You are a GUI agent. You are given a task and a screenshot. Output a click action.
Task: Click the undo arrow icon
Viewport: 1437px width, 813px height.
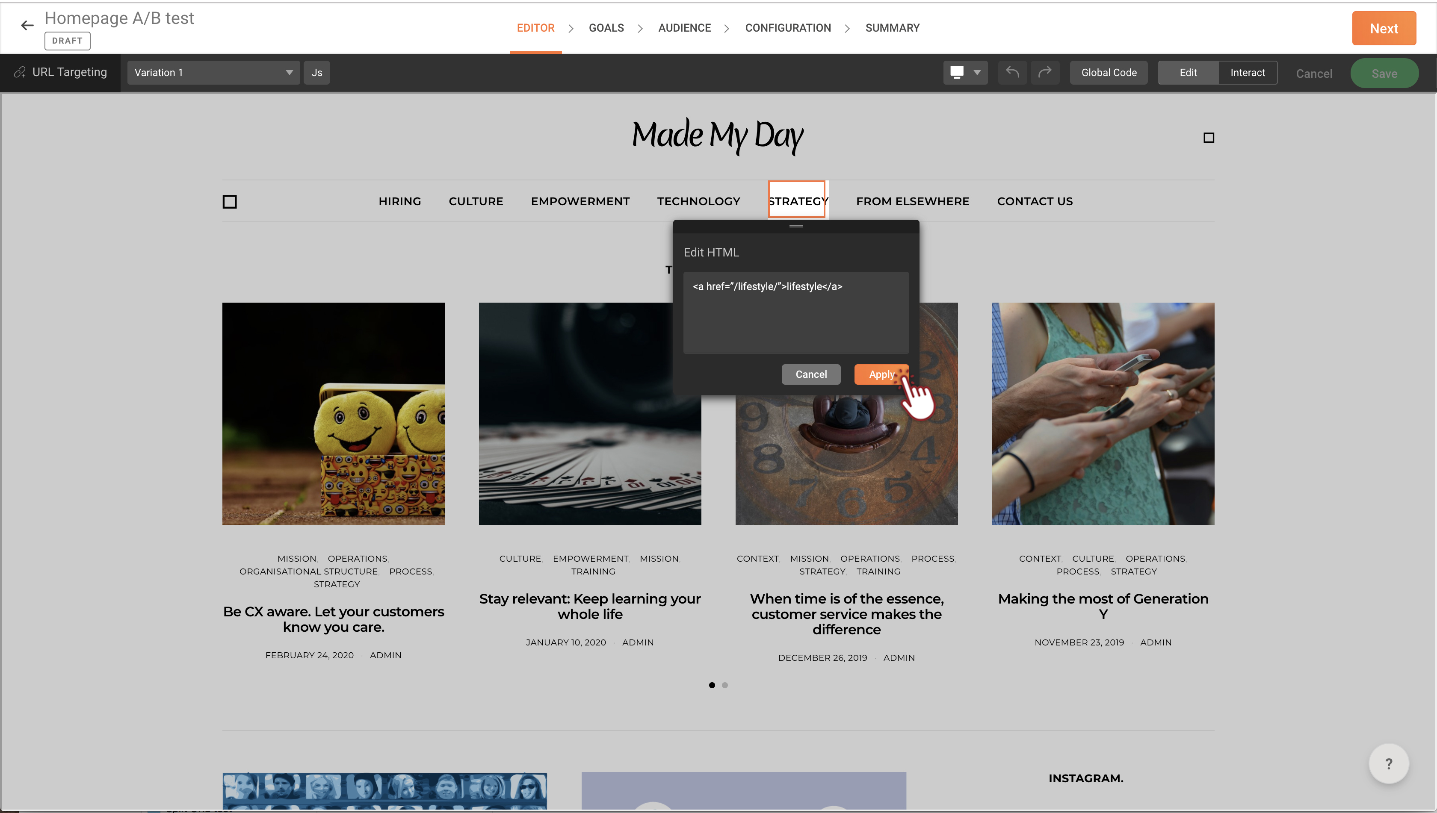pos(1012,73)
